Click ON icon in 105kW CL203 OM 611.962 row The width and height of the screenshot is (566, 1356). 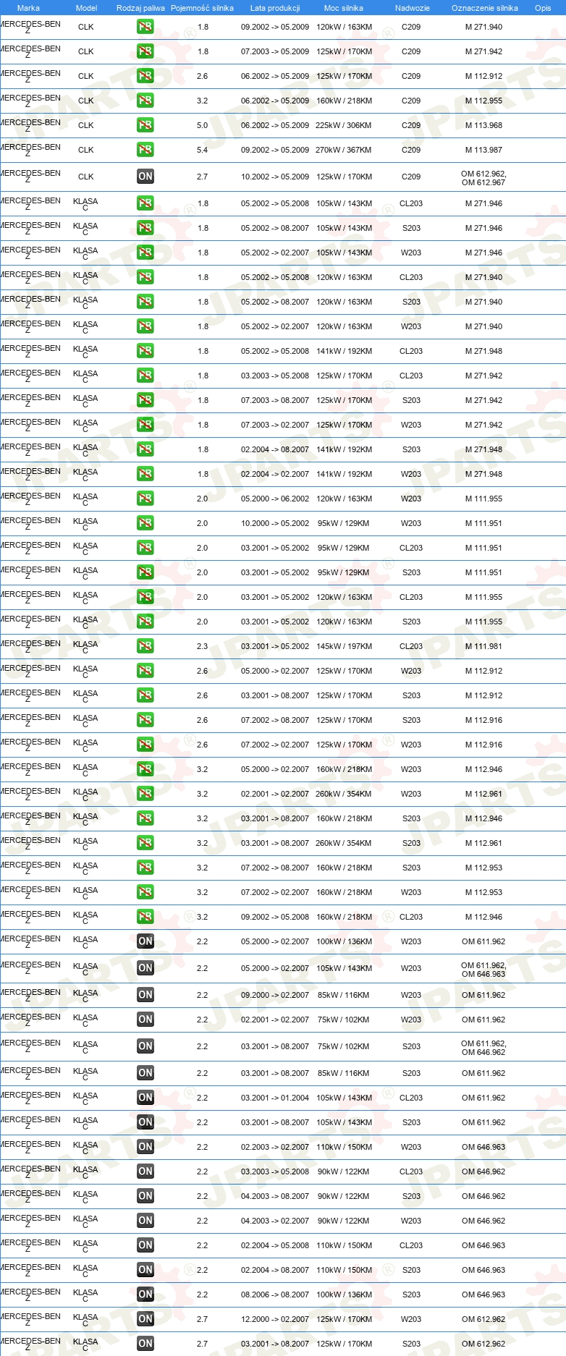145,1098
